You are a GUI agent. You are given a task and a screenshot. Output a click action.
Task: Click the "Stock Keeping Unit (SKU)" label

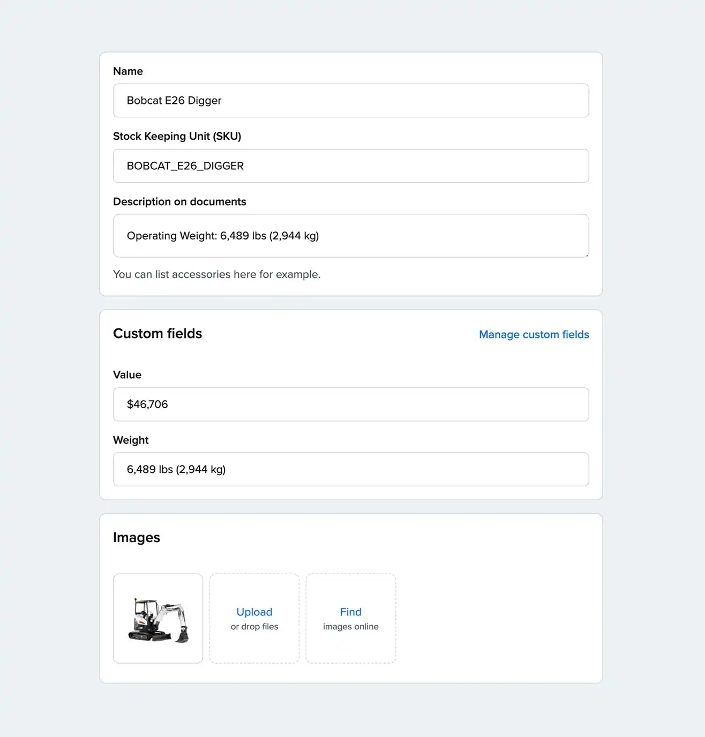click(177, 137)
